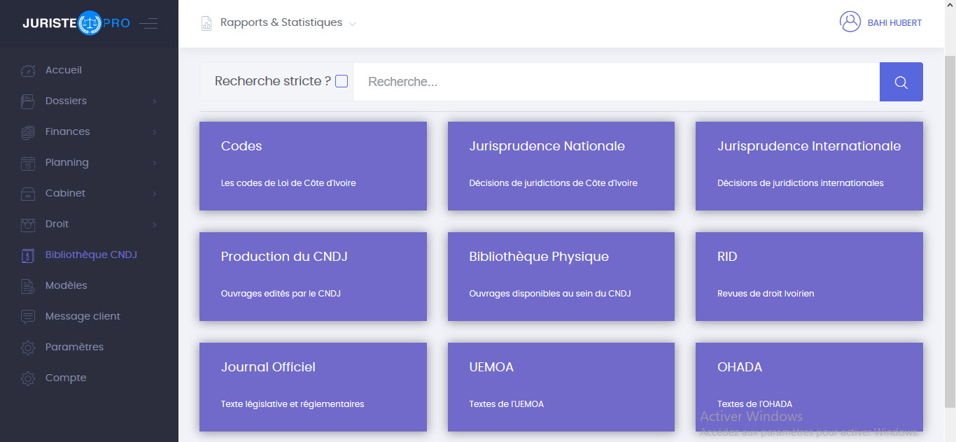Open the Modèles menu item

(66, 285)
